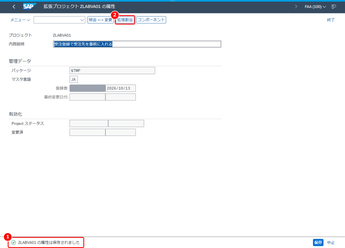Click the right chevron beside FAA (100)
The image size is (345, 248).
[x=296, y=7]
